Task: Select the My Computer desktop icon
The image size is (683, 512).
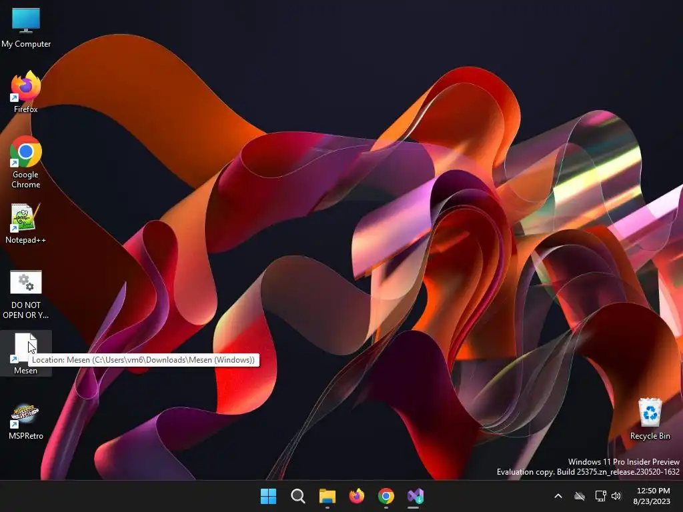Action: point(26,27)
